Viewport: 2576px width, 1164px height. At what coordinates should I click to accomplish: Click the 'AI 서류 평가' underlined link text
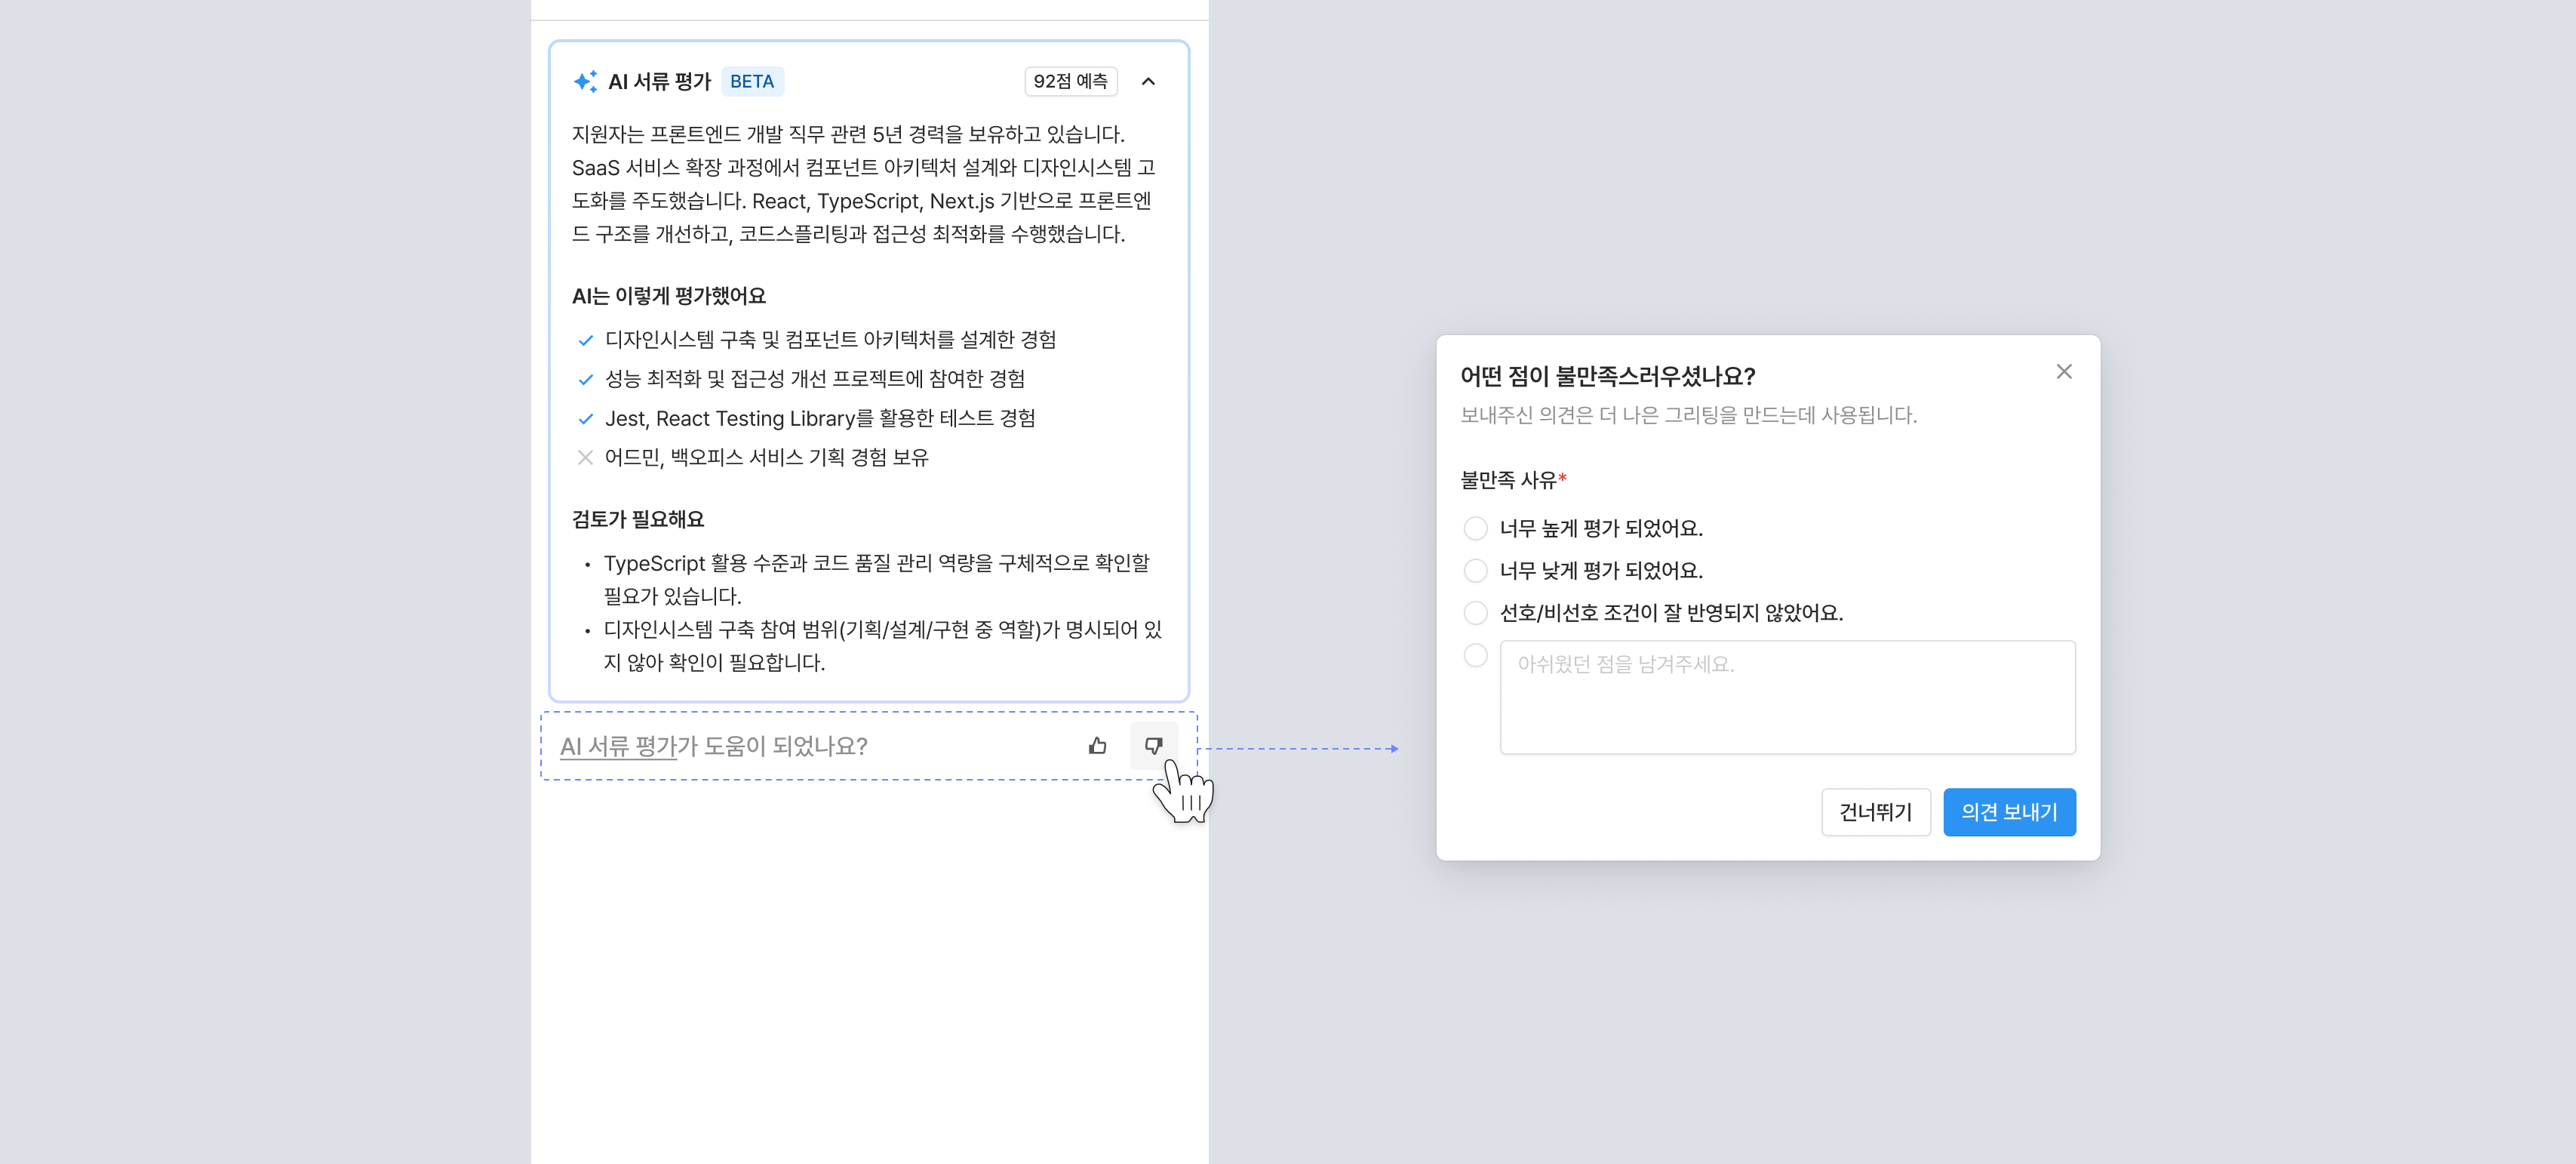[x=617, y=746]
